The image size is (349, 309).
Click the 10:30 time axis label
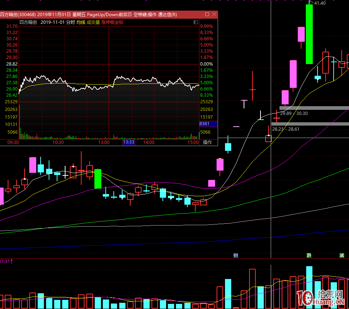click(58, 142)
